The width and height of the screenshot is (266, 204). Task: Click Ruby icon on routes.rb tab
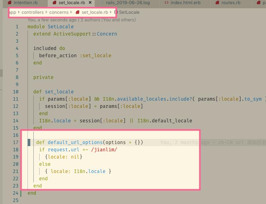[217, 2]
